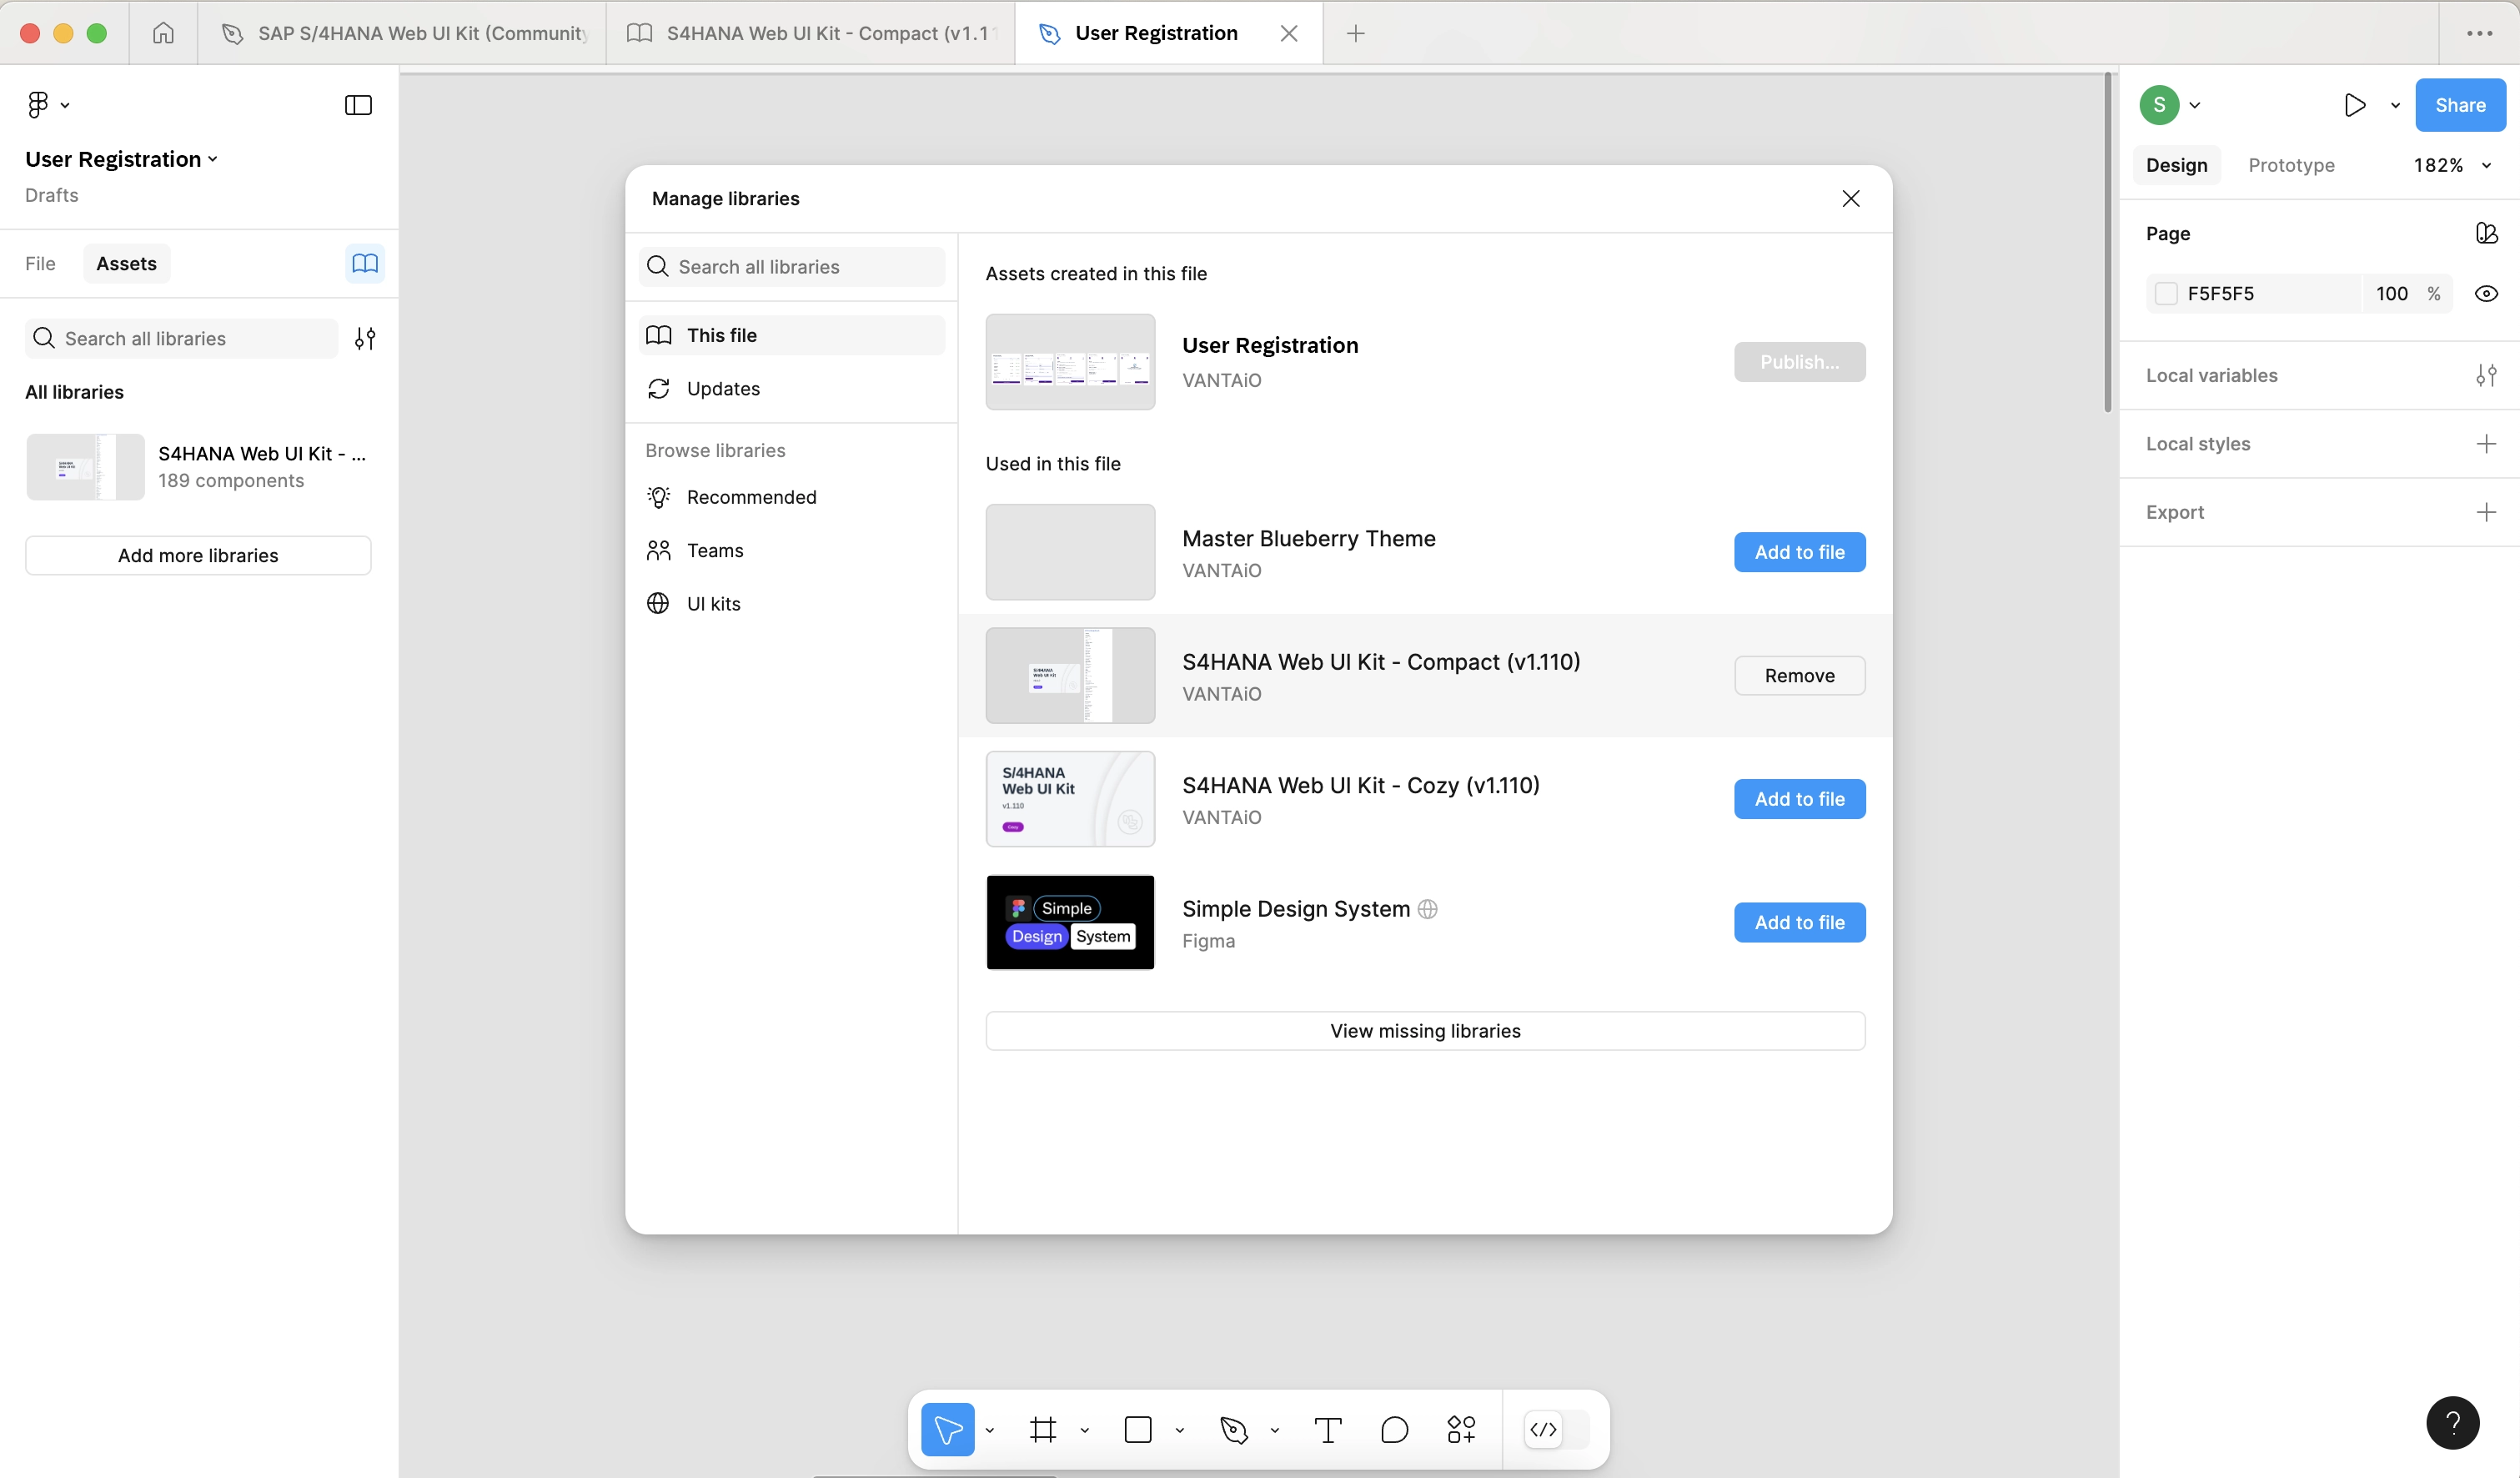The width and height of the screenshot is (2520, 1478).
Task: Toggle Dev Mode switch in the toolbar
Action: 1556,1430
